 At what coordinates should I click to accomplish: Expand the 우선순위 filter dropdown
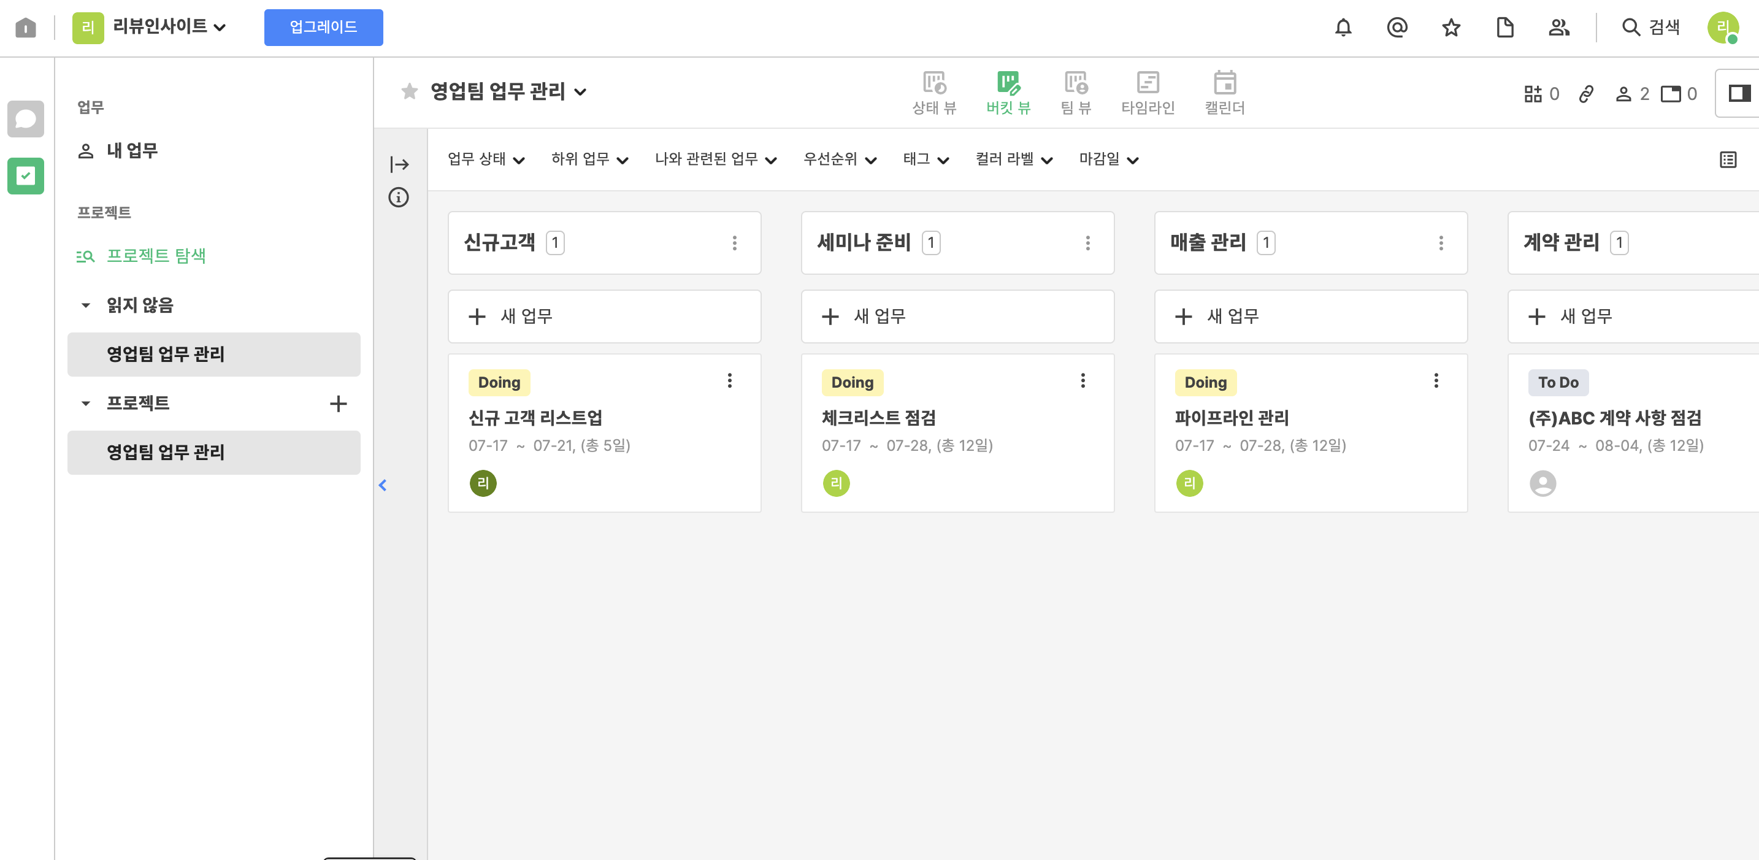pyautogui.click(x=839, y=159)
